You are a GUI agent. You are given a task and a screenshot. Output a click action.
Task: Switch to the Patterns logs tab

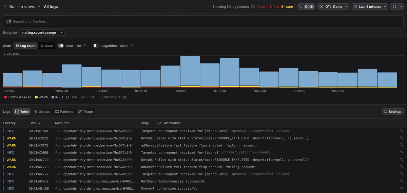64,112
